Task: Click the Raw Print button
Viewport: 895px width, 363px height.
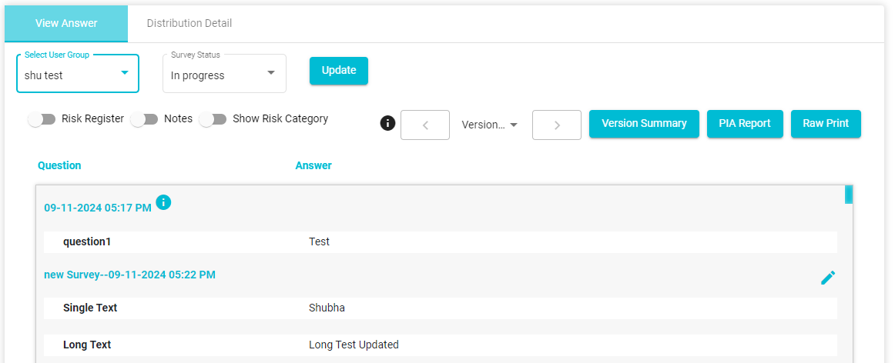Action: coord(826,124)
